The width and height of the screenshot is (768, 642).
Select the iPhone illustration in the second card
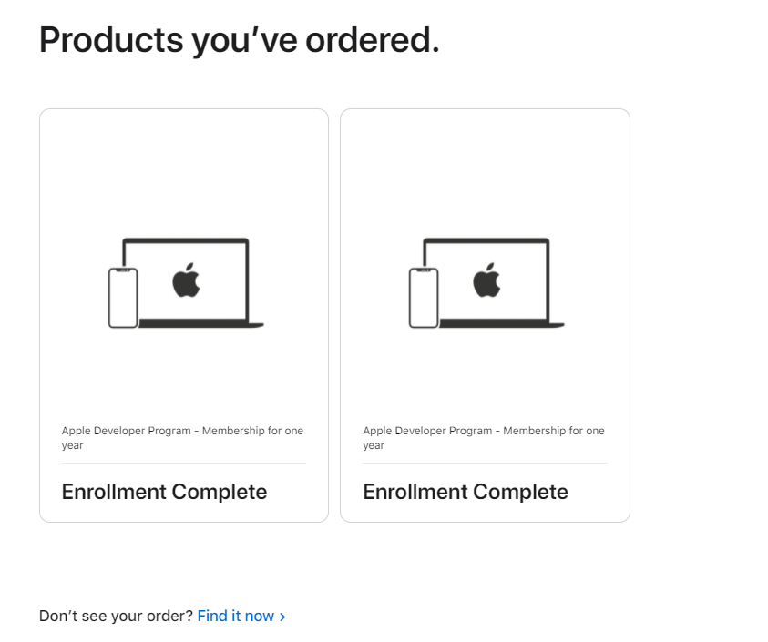[x=422, y=296]
